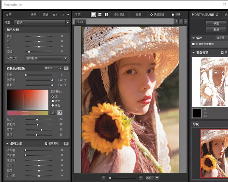Open the 预置 默认 preset dropdown
This screenshot has width=228, height=182.
tap(68, 22)
